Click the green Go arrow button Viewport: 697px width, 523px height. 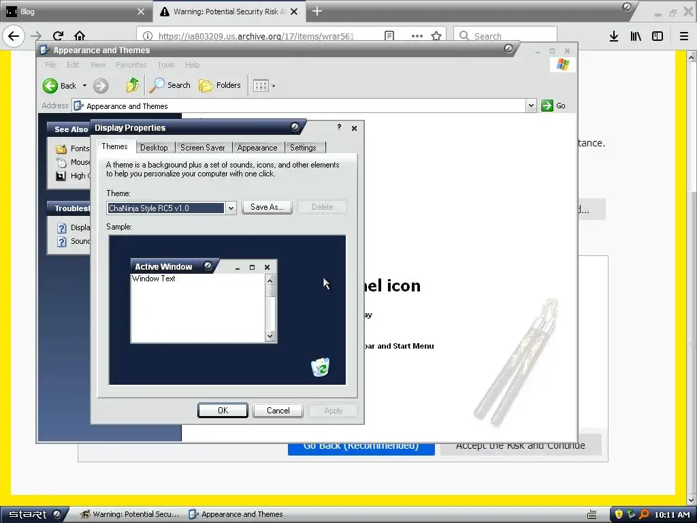[547, 106]
